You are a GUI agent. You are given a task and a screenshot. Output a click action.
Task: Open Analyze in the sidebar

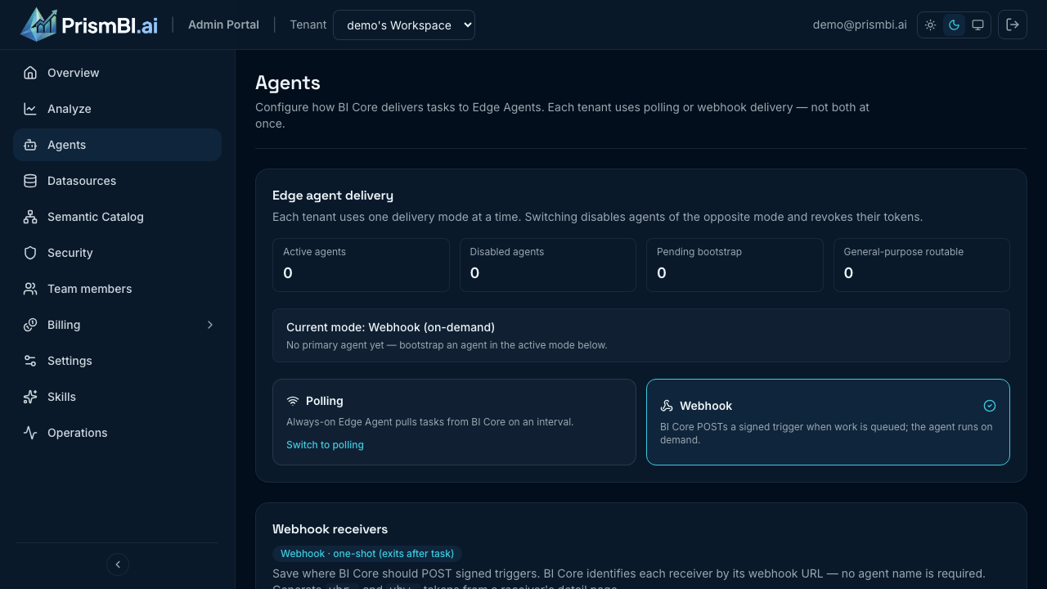tap(118, 109)
